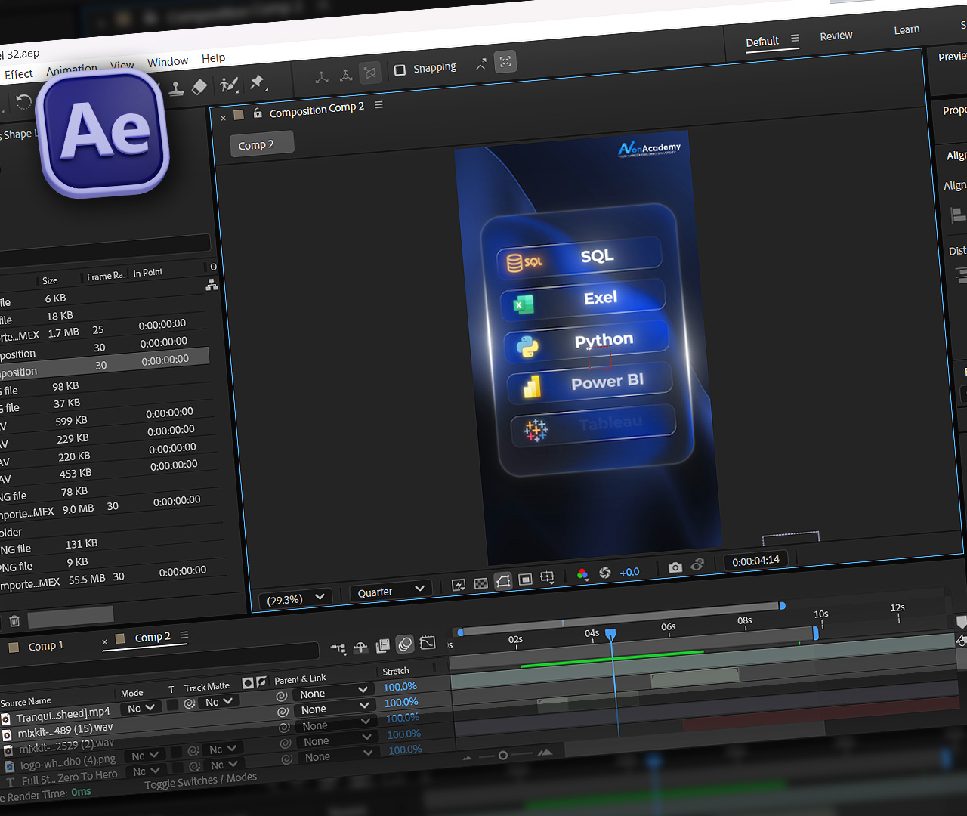Click the Graph Editor icon in timeline
Image resolution: width=967 pixels, height=816 pixels.
pyautogui.click(x=428, y=642)
